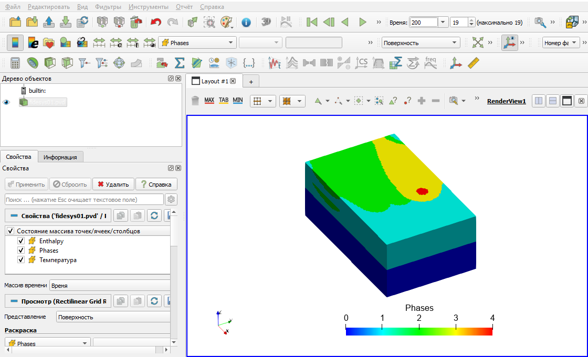Play the animation forward
Viewport: 588px width, 357px height.
click(x=362, y=22)
